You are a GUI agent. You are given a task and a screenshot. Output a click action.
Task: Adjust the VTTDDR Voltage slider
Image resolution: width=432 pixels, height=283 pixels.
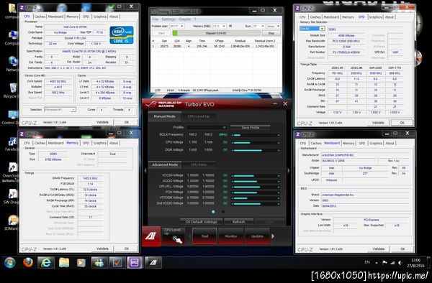256,198
